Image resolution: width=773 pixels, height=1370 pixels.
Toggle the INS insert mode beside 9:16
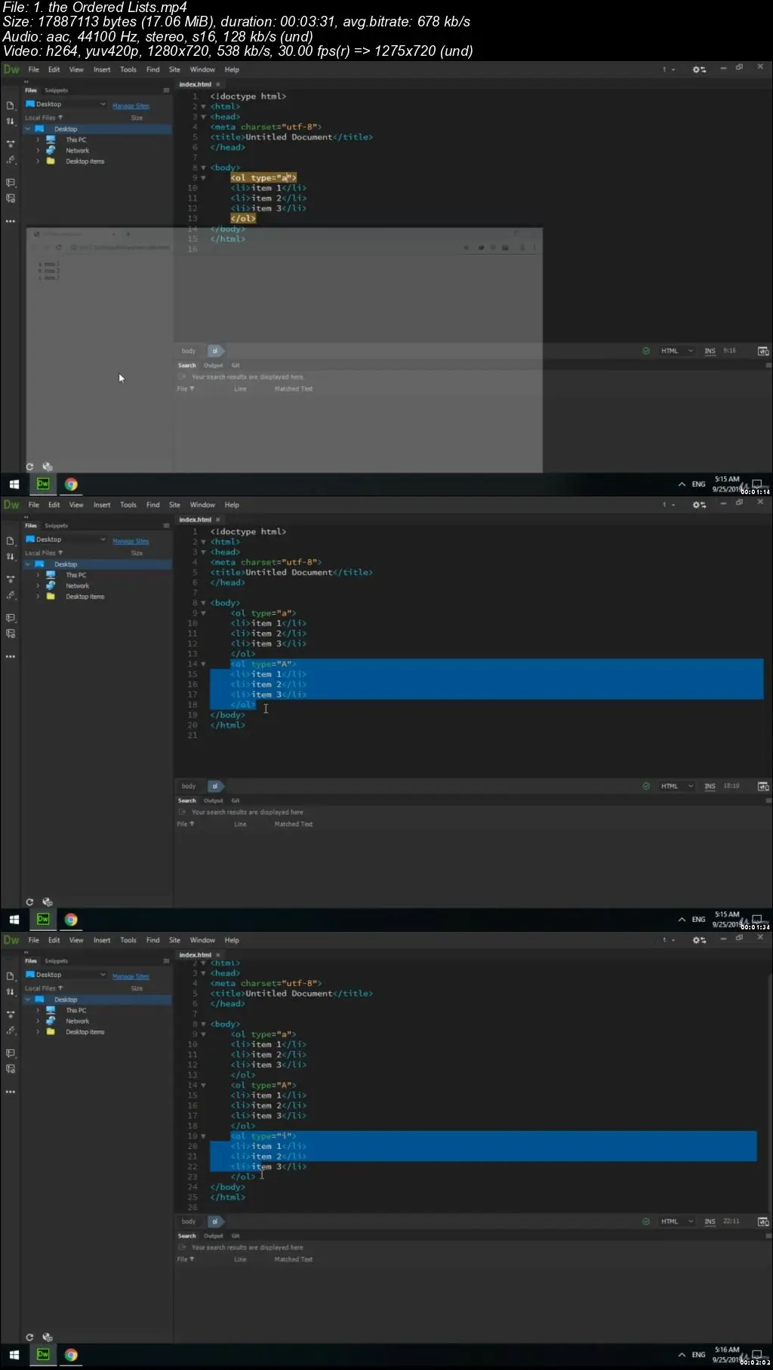[x=710, y=351]
